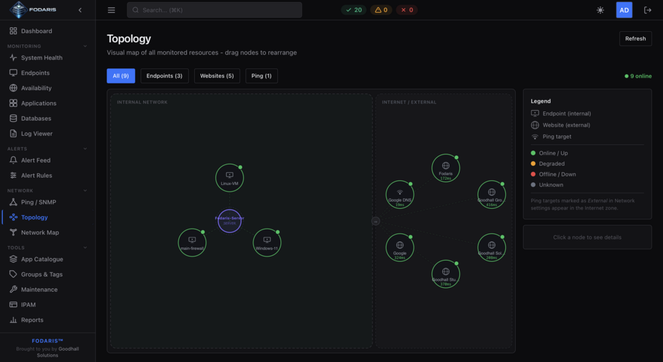Switch light/dark theme sun icon

(x=600, y=10)
